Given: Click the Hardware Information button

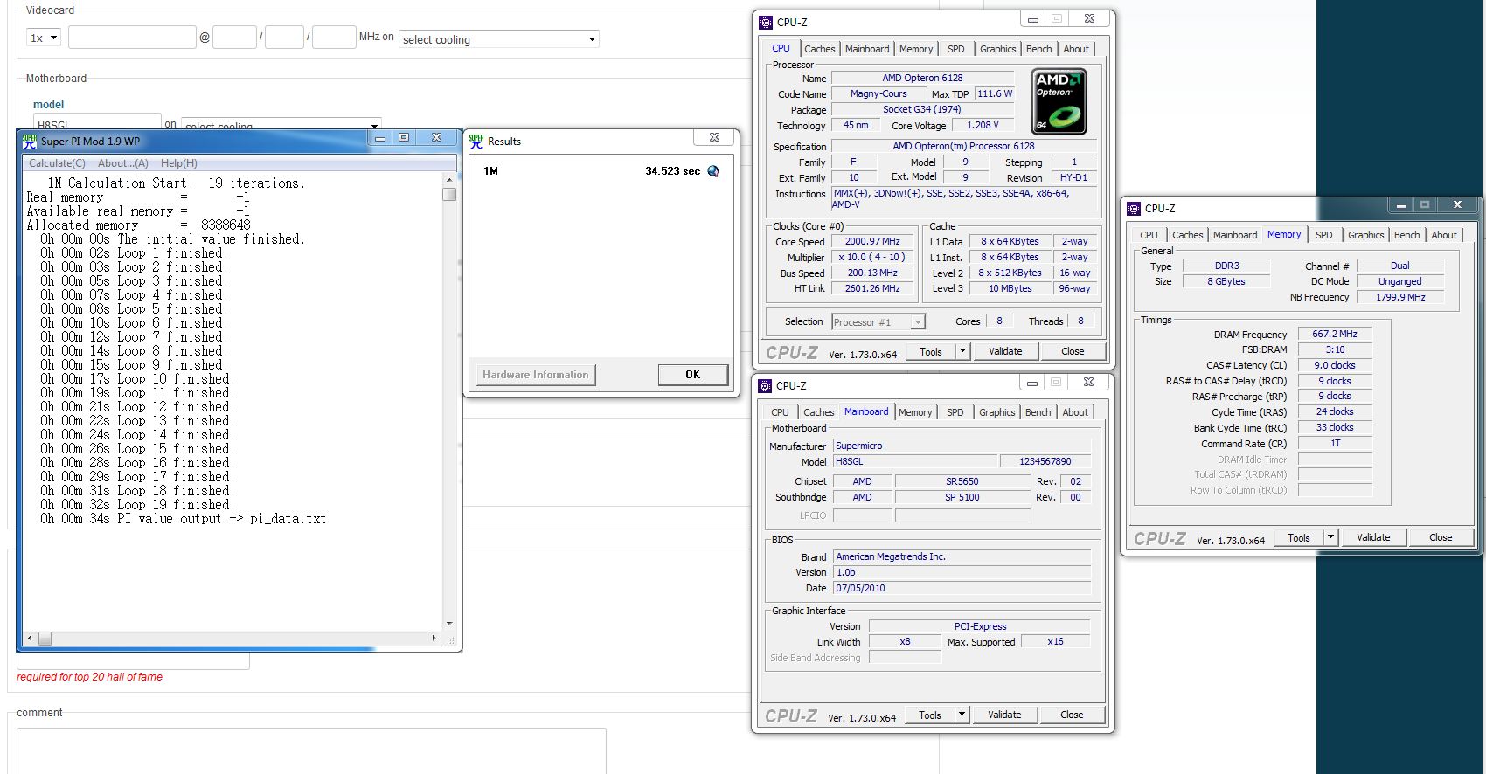Looking at the screenshot, I should click(x=536, y=375).
